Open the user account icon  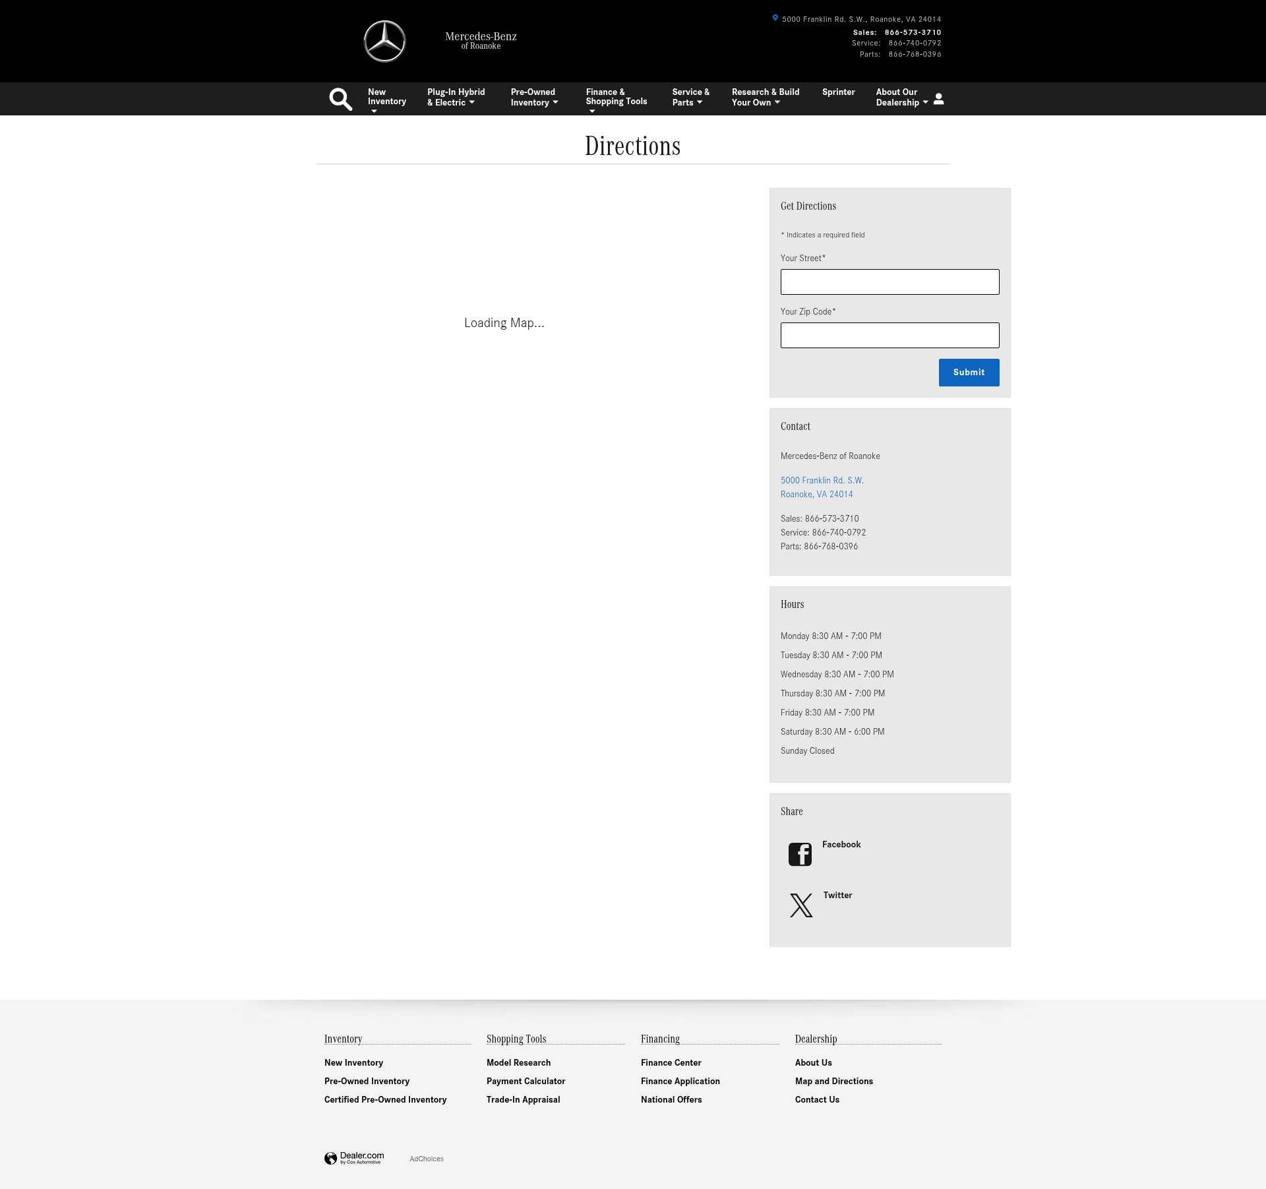click(938, 99)
